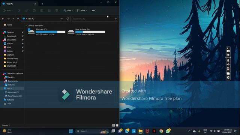This screenshot has height=135, width=240.
Task: Open Netflix from the taskbar
Action: click(x=154, y=131)
